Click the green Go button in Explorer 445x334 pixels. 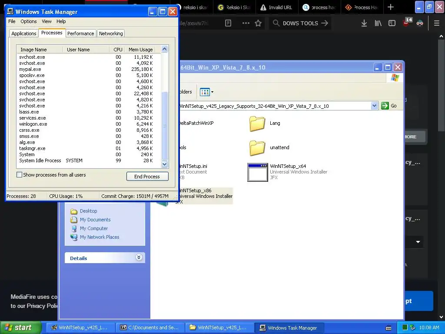(389, 106)
